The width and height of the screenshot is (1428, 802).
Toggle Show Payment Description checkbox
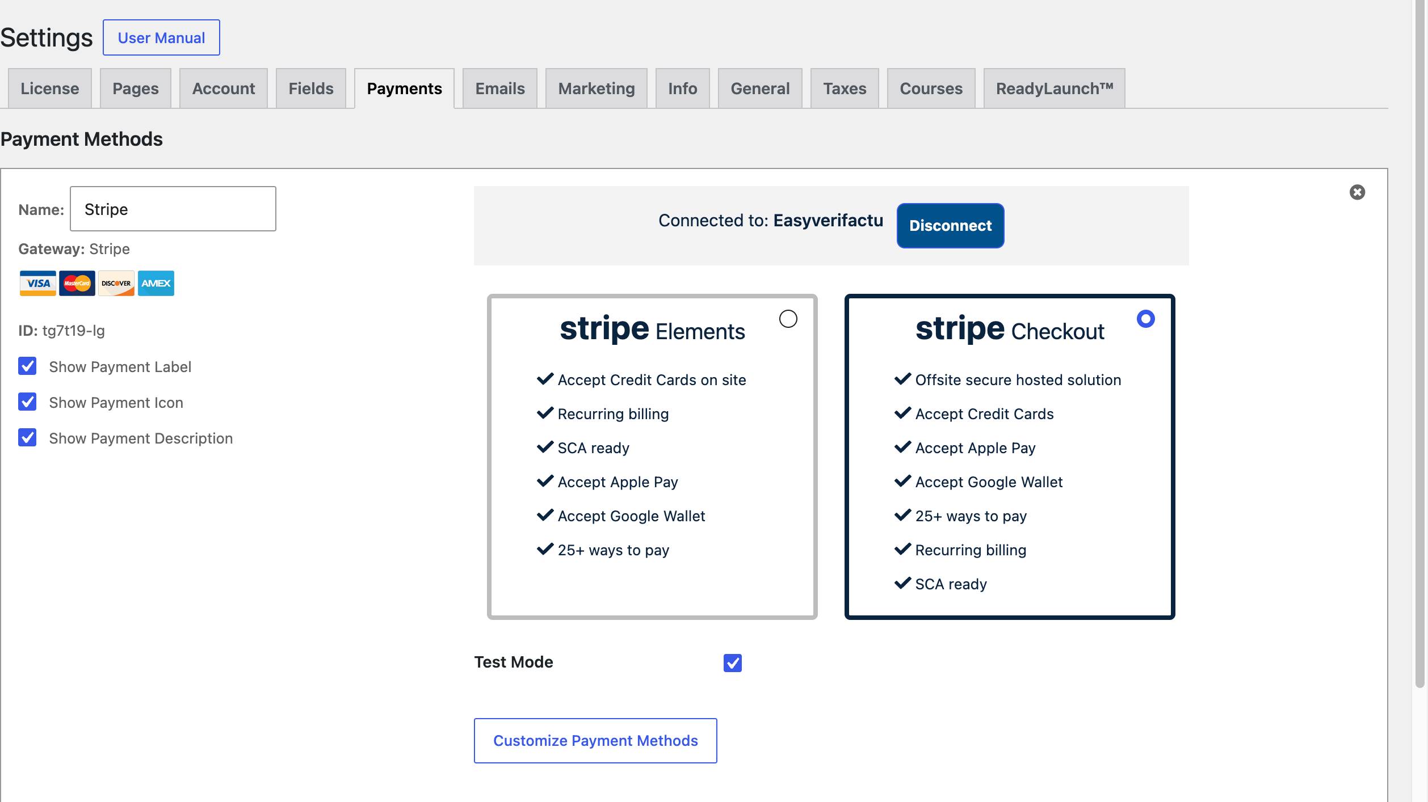click(27, 438)
